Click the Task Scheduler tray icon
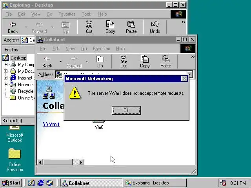 222,183
